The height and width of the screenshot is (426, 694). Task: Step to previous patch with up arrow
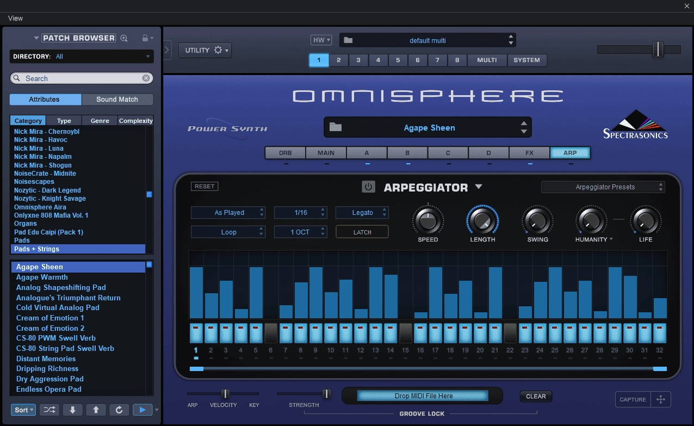(96, 410)
